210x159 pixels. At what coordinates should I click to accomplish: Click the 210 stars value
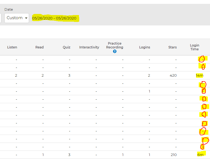tap(174, 155)
